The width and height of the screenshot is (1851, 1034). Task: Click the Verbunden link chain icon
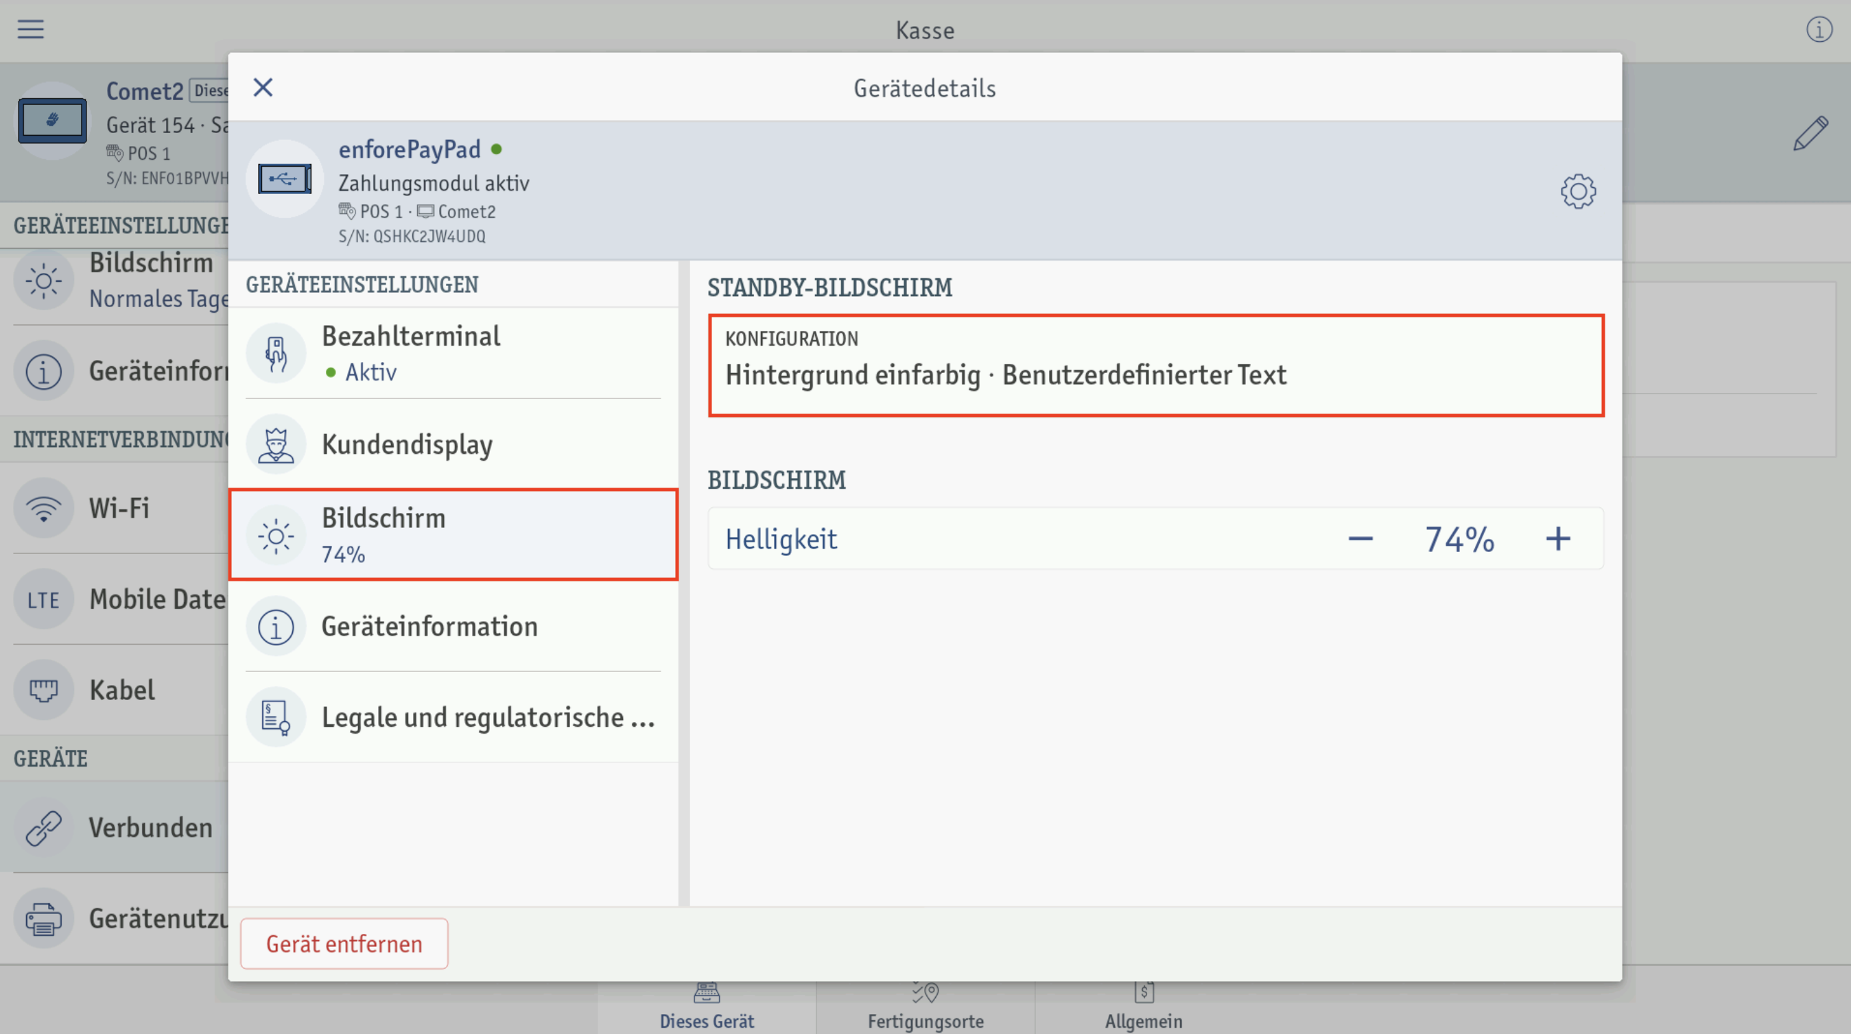click(43, 827)
